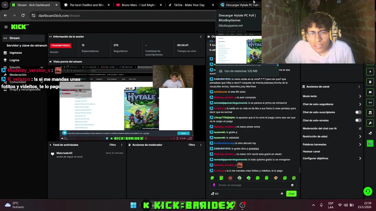Toggle Chat de solo-emotes switch

pos(358,120)
